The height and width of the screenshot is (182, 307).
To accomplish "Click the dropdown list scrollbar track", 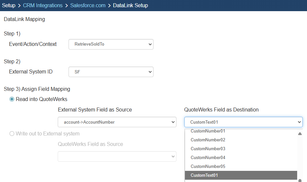I will (x=300, y=157).
